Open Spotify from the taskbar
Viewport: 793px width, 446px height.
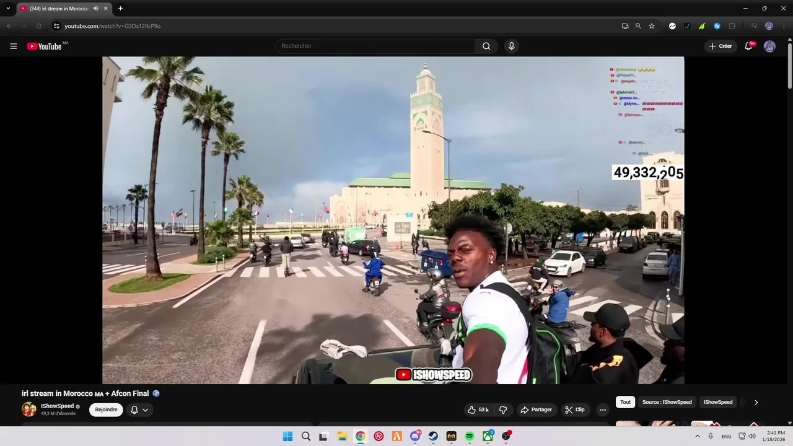click(470, 436)
